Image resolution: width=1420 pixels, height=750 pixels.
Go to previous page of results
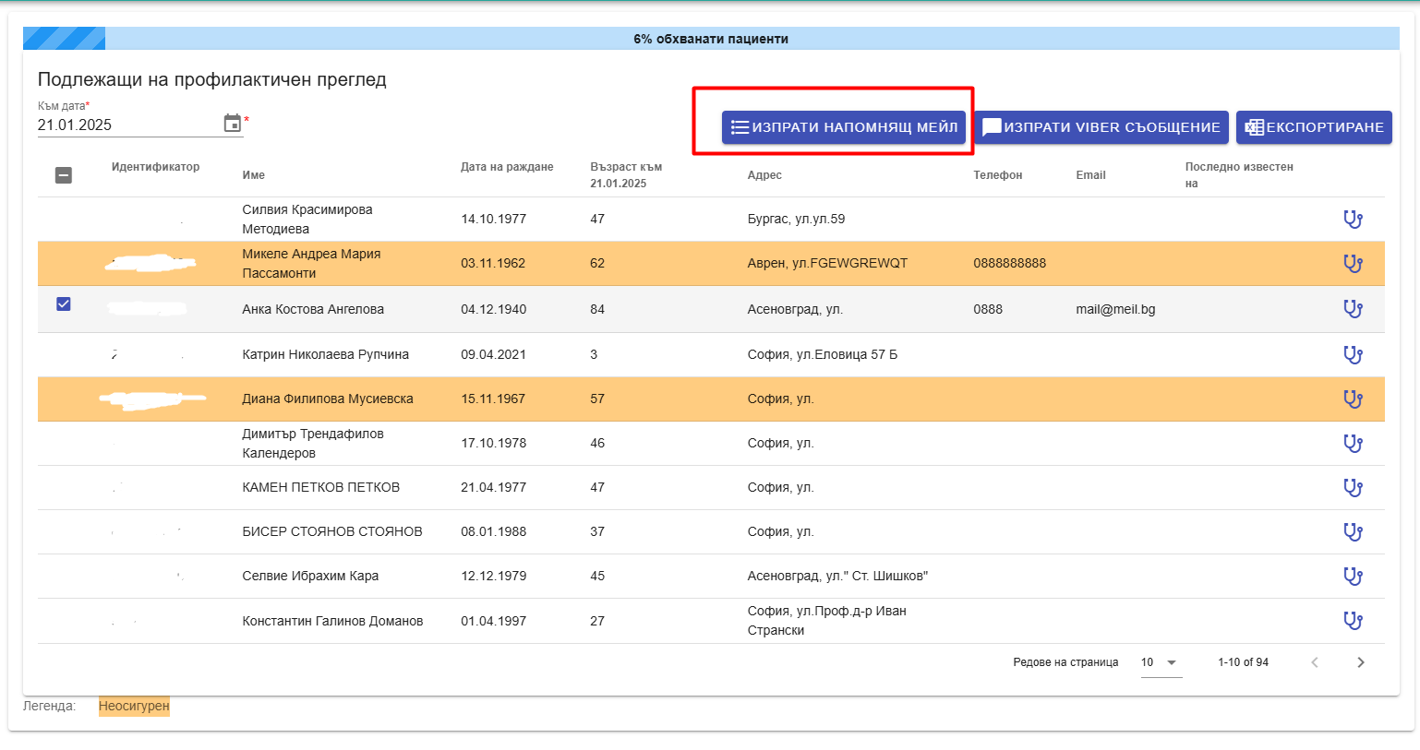tap(1315, 662)
